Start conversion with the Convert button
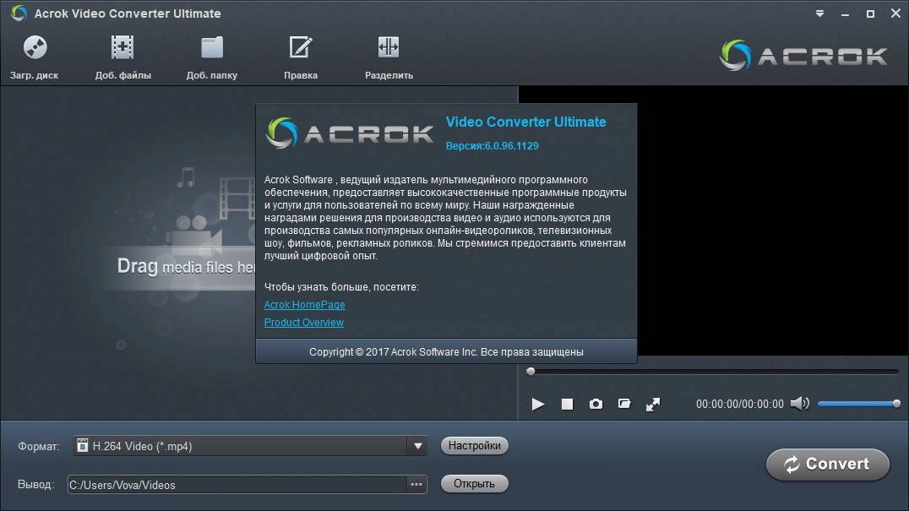The height and width of the screenshot is (511, 909). (827, 464)
